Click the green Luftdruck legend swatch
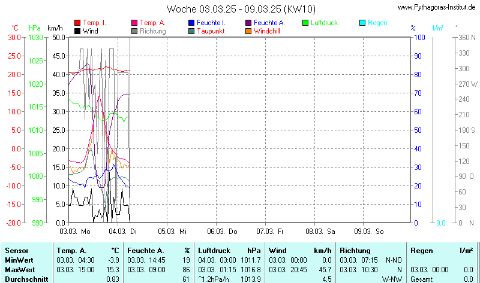 (305, 23)
